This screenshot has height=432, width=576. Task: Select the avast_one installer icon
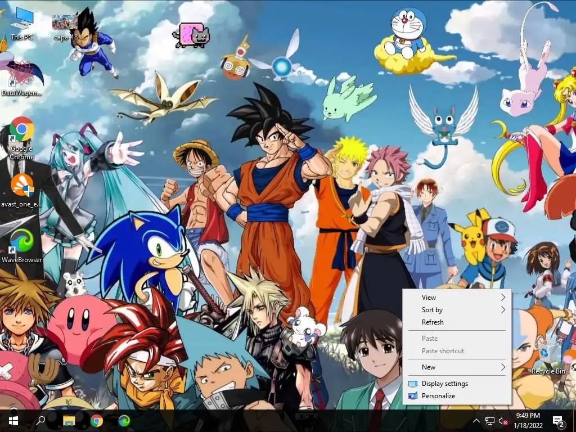22,190
